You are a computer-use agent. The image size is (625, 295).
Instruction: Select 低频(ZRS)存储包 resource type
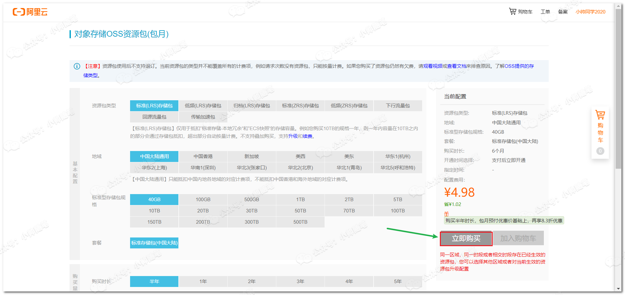[349, 106]
